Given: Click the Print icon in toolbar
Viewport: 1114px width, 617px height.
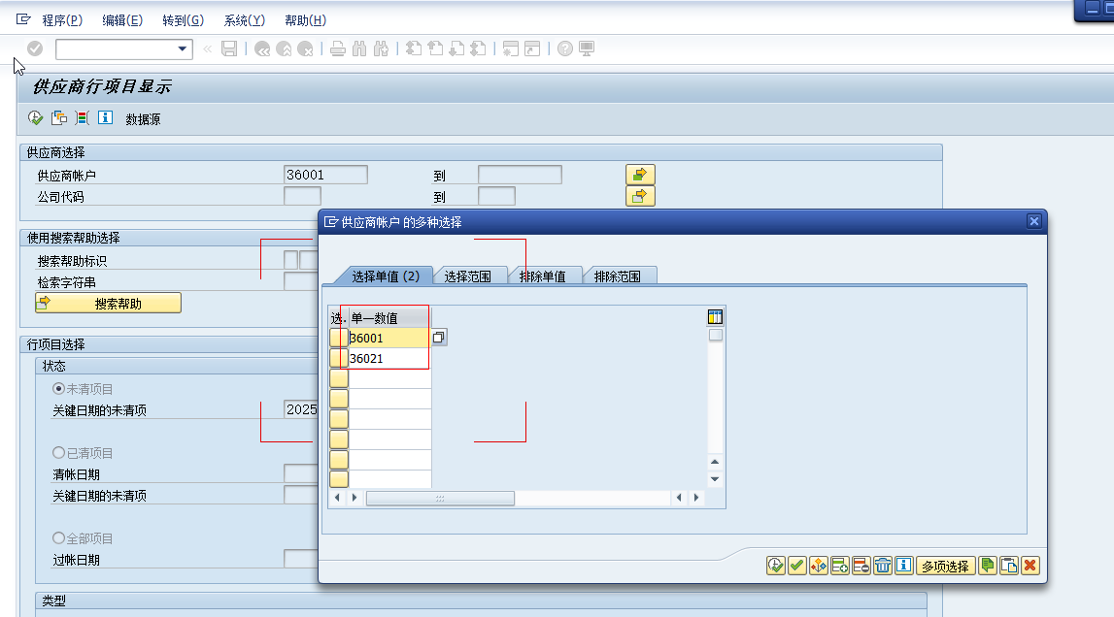Looking at the screenshot, I should (338, 49).
